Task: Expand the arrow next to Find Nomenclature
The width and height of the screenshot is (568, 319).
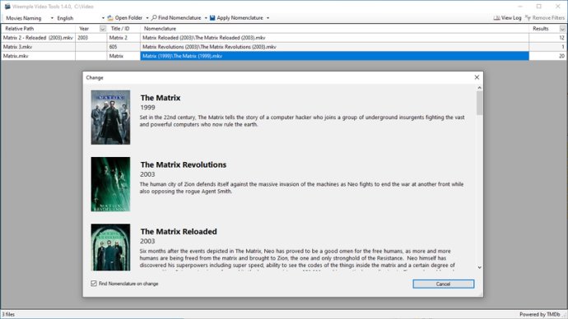Action: click(x=206, y=18)
